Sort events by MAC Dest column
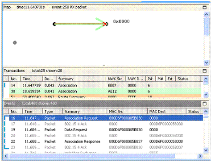Viewport: 211px width, 162px height. pos(167,112)
